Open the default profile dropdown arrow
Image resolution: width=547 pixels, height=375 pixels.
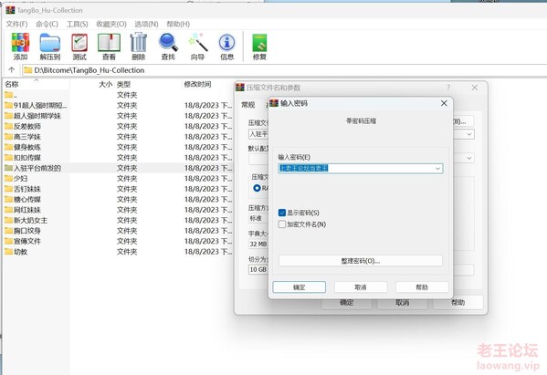(x=469, y=158)
